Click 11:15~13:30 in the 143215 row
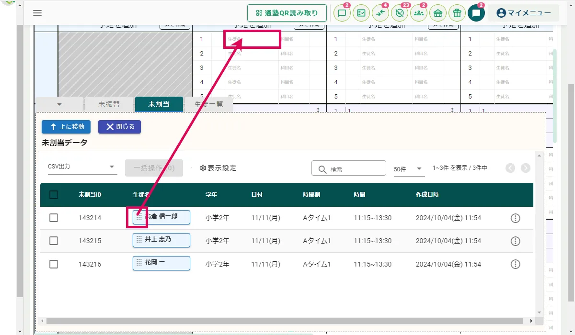This screenshot has height=335, width=575. (x=373, y=241)
